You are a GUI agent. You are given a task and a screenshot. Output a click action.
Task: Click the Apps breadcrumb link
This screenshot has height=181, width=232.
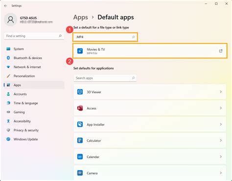pyautogui.click(x=81, y=17)
